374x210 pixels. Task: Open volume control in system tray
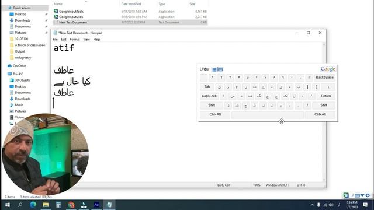(x=331, y=205)
